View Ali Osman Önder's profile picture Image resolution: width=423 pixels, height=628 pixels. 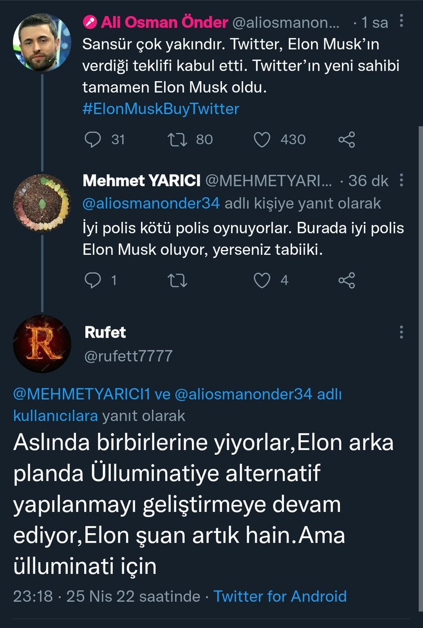coord(41,42)
